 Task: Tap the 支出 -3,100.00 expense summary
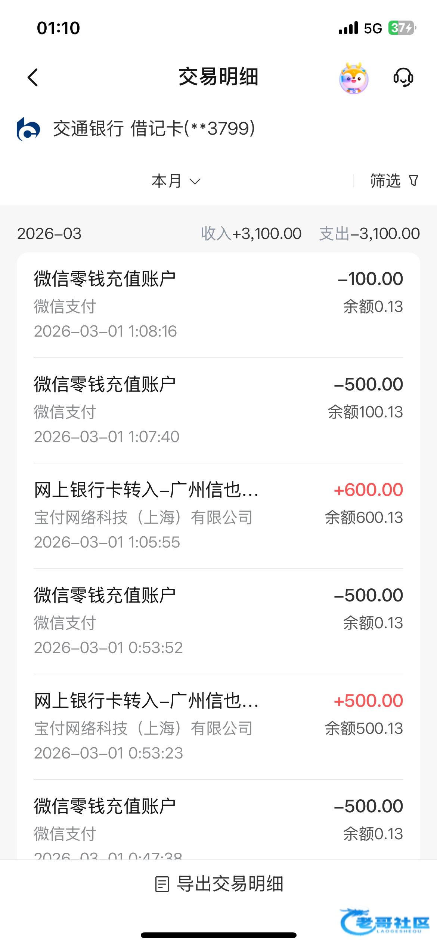tap(369, 234)
